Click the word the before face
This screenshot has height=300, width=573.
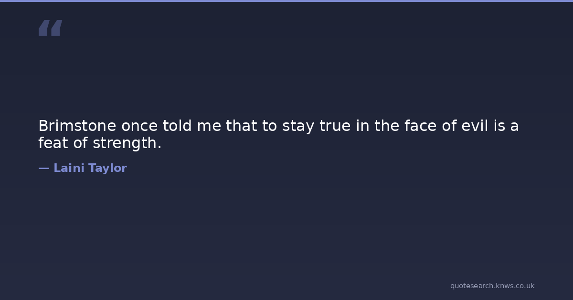click(x=386, y=126)
